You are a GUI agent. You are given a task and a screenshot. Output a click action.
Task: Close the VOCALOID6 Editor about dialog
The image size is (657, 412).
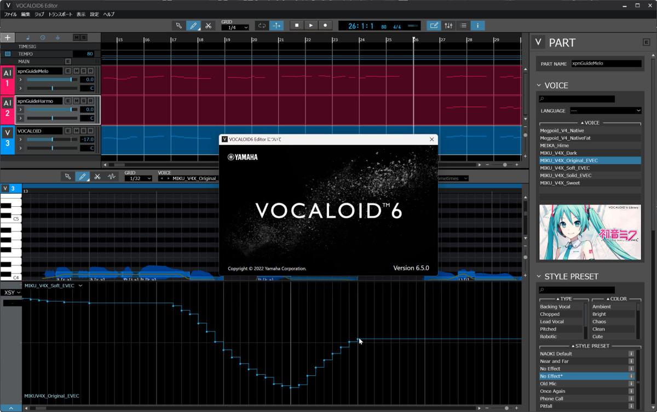click(431, 140)
